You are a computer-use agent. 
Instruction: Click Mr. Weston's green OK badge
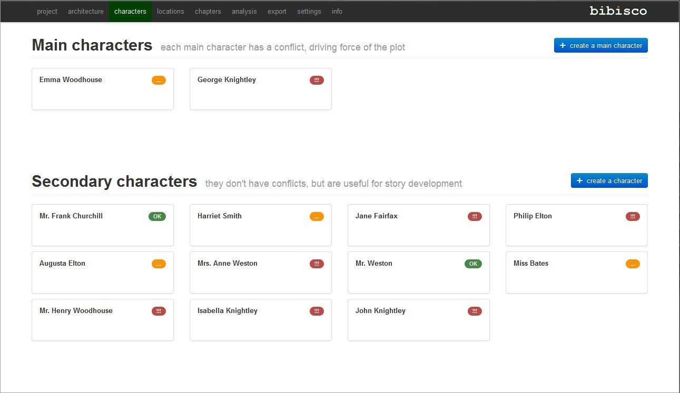pyautogui.click(x=473, y=264)
